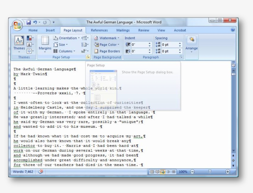Screen dimensions: 253x193
Task: Redo the previous action
Action: tap(45, 22)
